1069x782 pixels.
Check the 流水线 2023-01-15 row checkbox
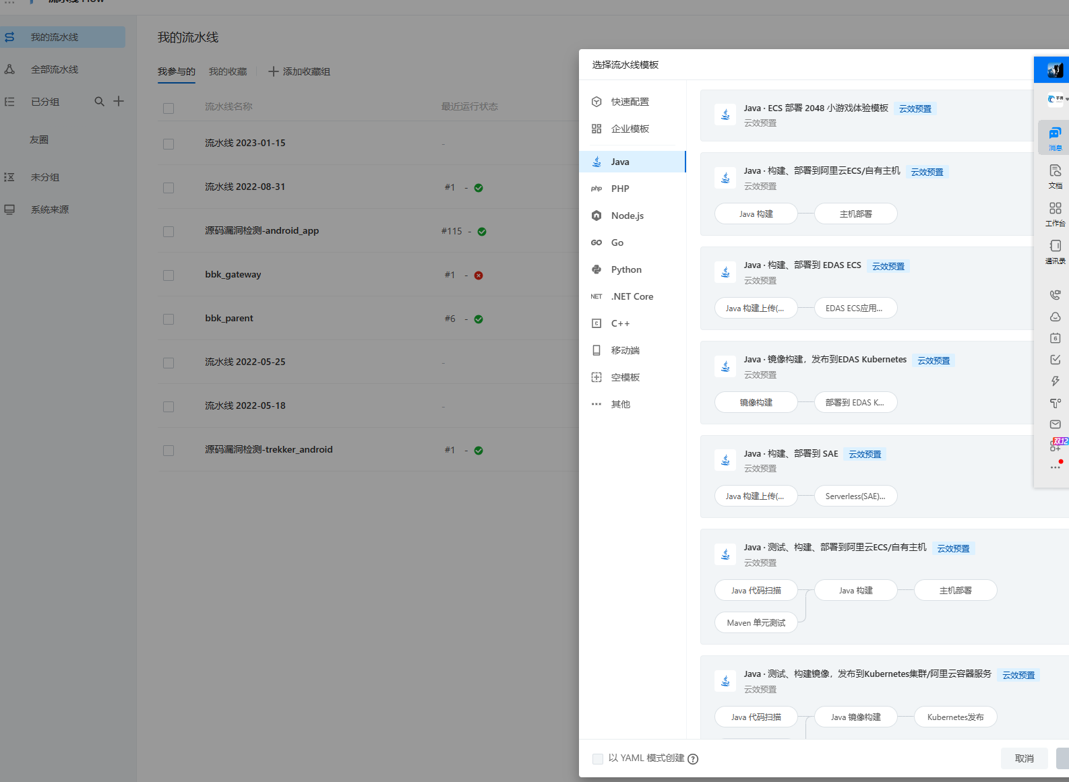pos(169,144)
